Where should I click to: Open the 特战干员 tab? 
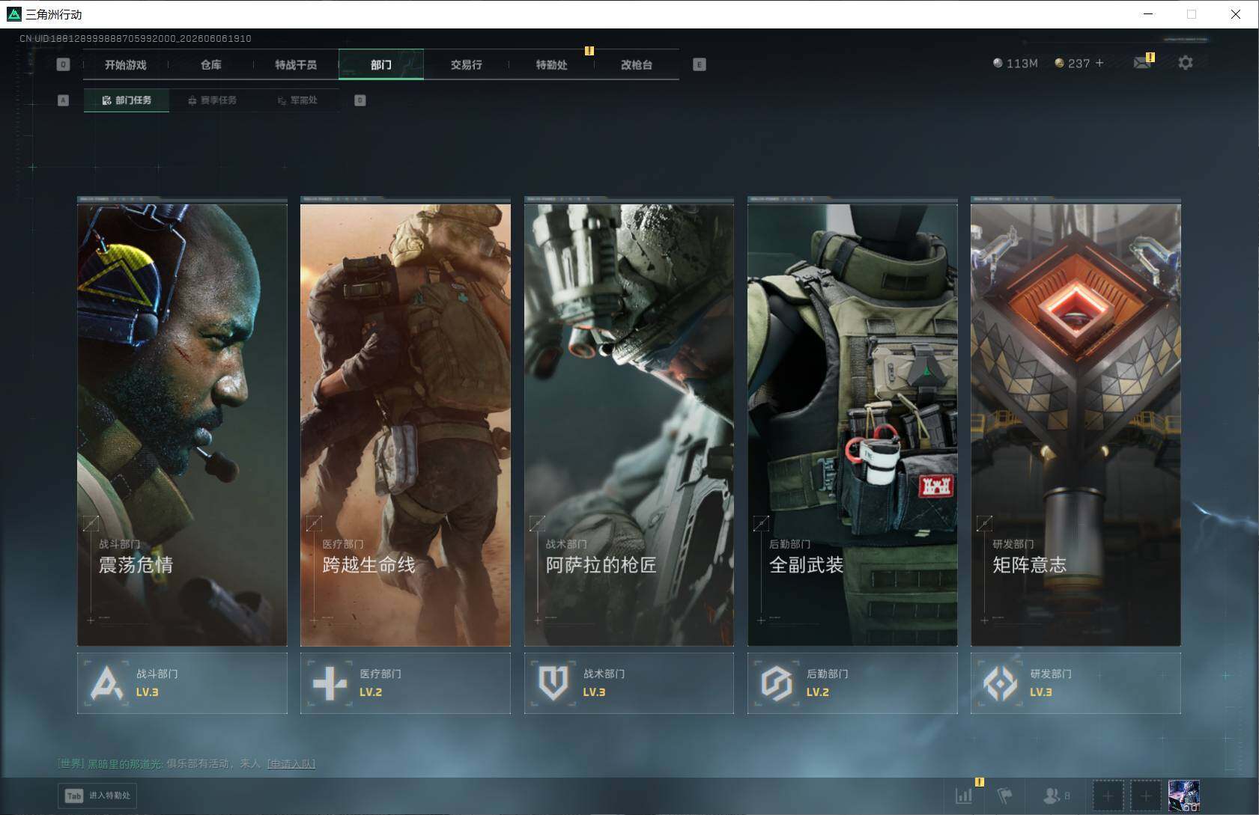(296, 64)
